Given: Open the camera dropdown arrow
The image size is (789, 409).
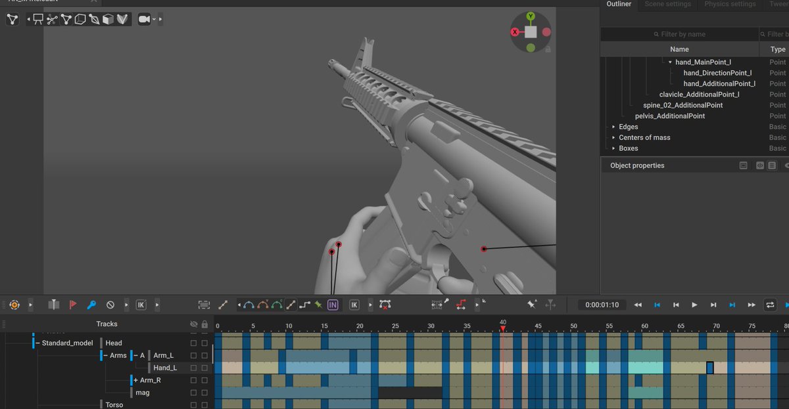Looking at the screenshot, I should pyautogui.click(x=154, y=19).
